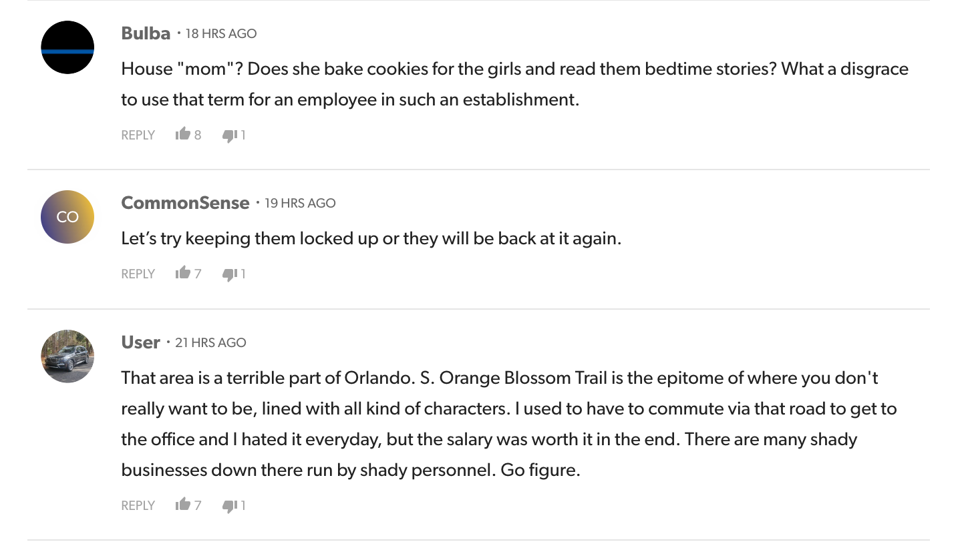
Task: Thumbs up the Orlando comment by User
Action: 183,505
